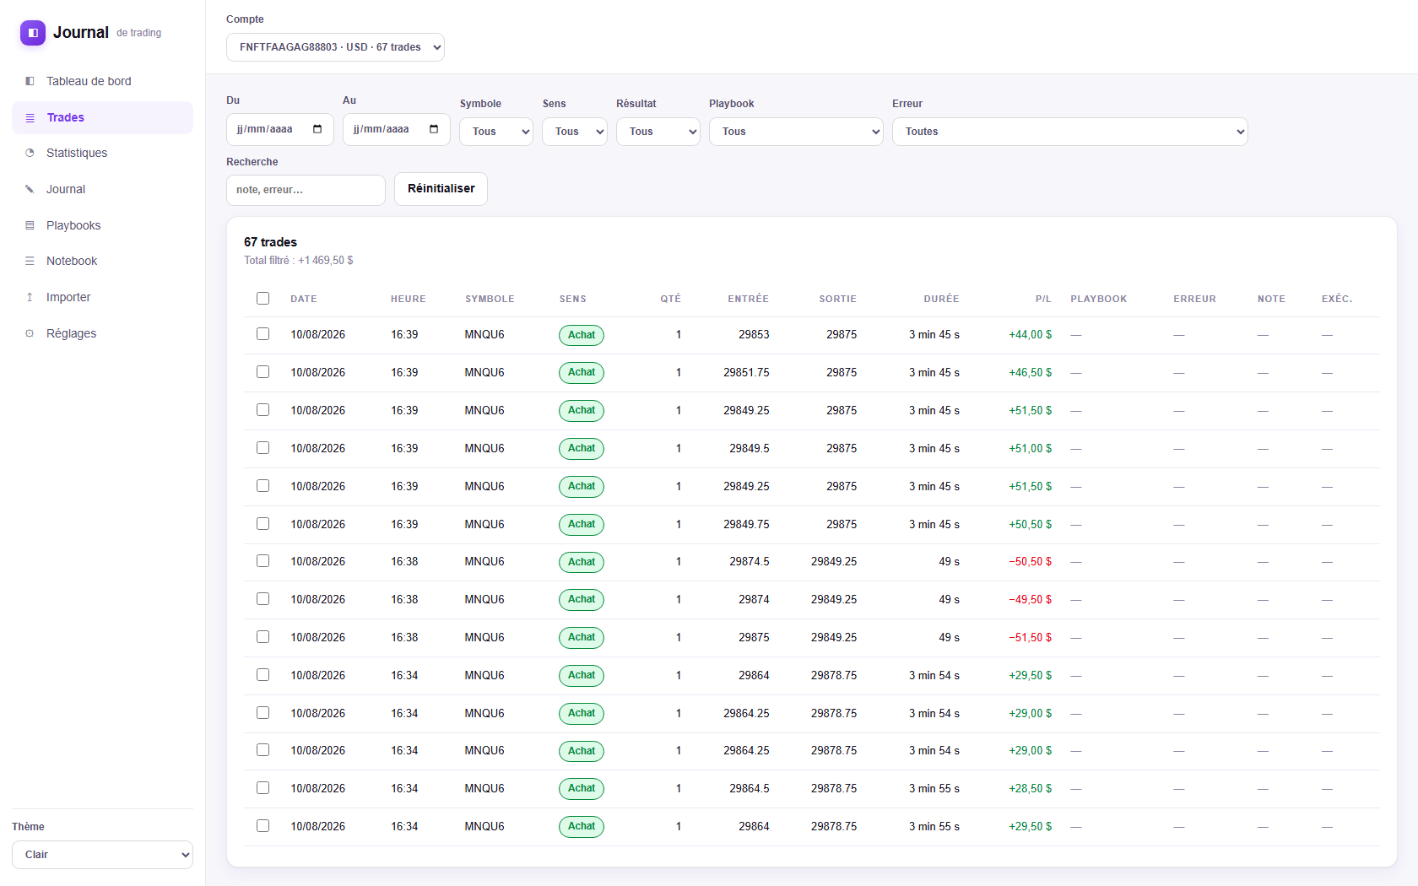
Task: Open Tableau de bord page
Action: [x=102, y=81]
